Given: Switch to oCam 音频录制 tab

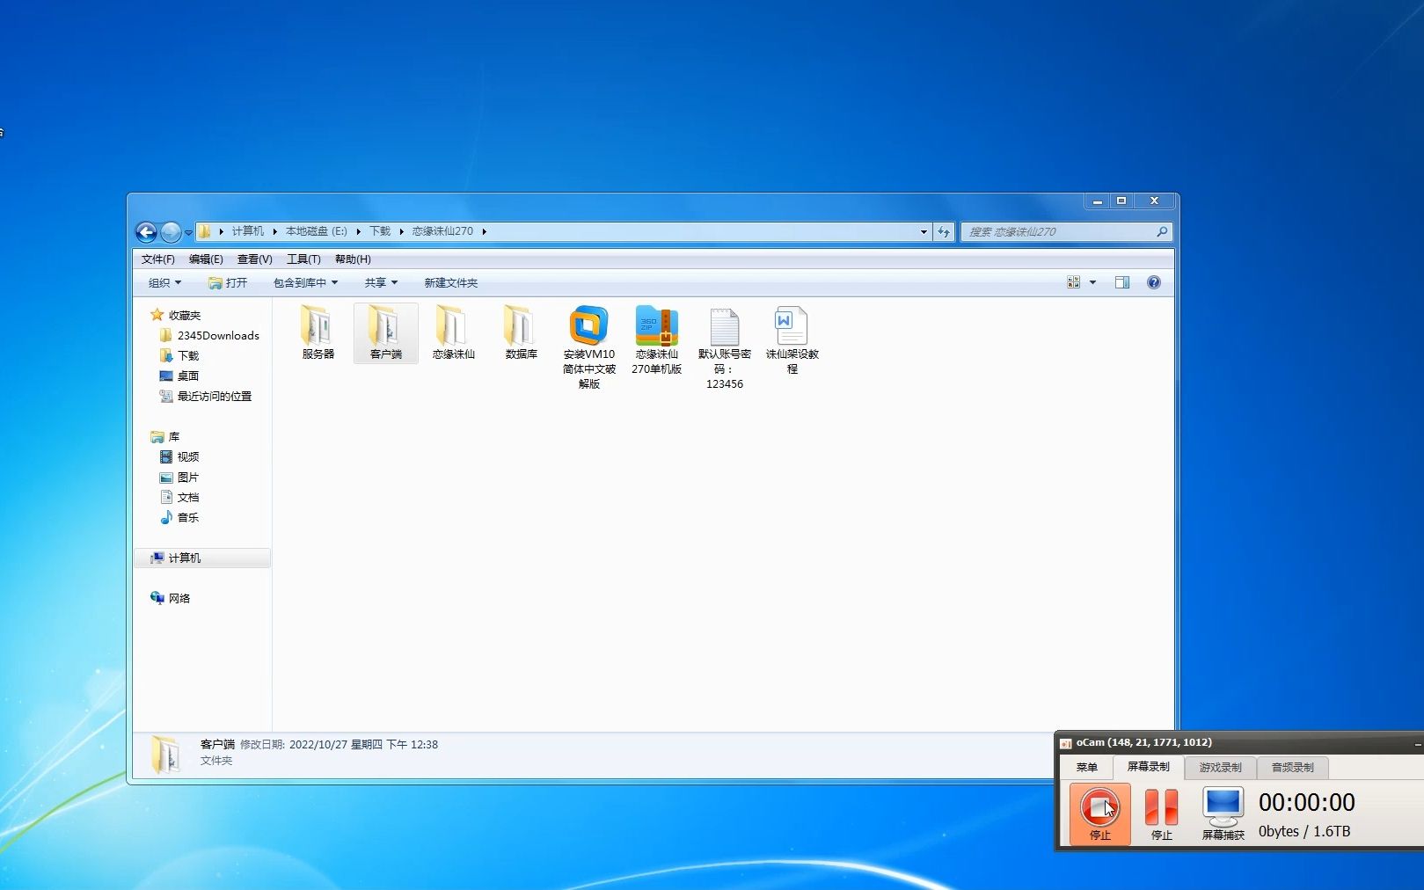Looking at the screenshot, I should 1292,768.
